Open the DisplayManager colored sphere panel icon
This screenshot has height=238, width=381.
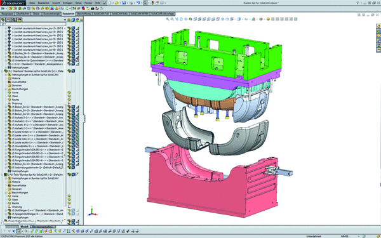pos(20,20)
